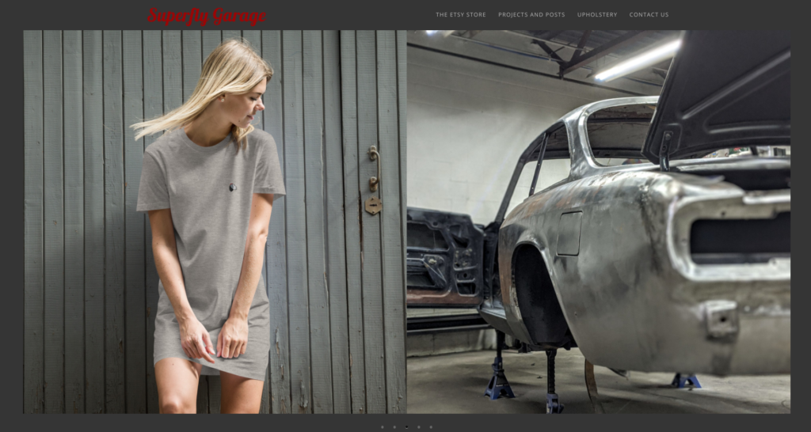
Task: Open the Superfly Garage logo homepage link
Action: (x=207, y=16)
